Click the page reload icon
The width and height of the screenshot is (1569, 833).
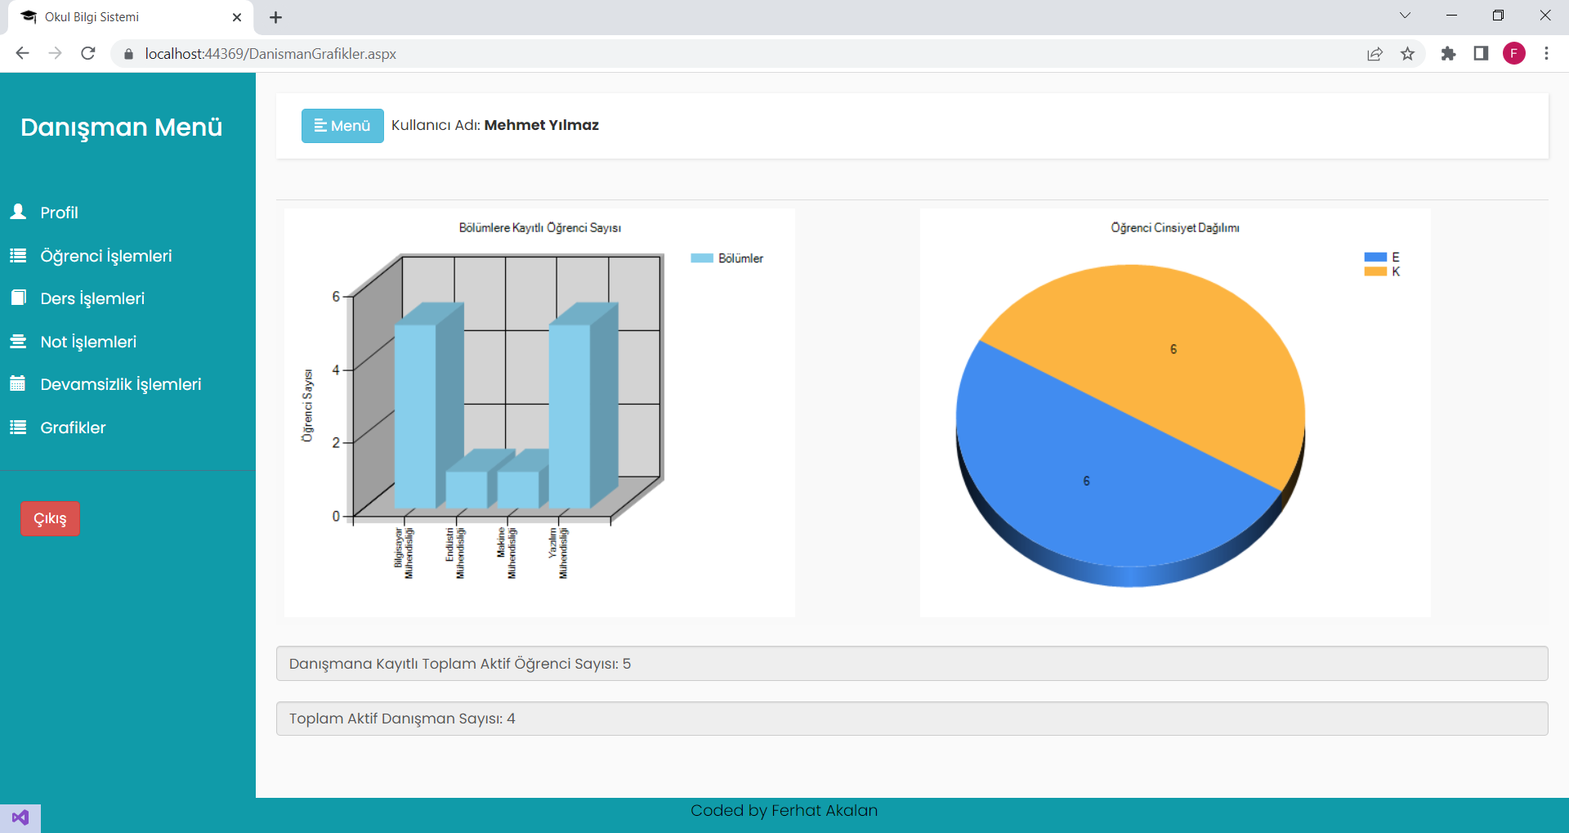point(87,53)
